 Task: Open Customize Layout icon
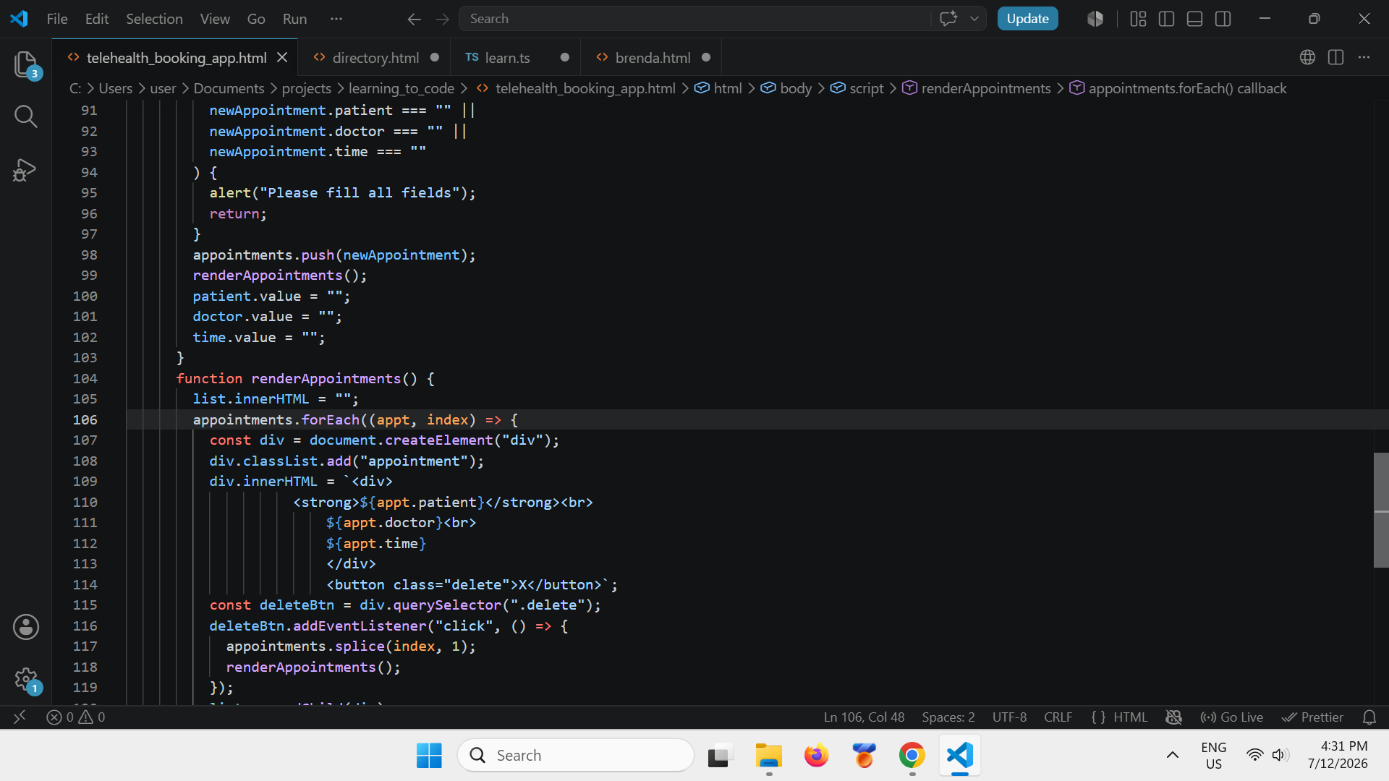[1138, 19]
